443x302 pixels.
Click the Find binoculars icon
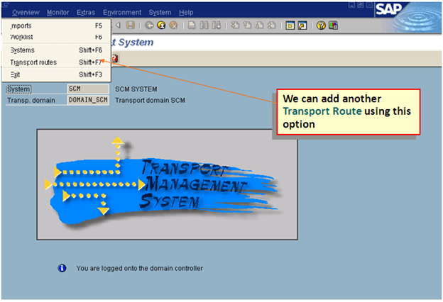click(204, 26)
